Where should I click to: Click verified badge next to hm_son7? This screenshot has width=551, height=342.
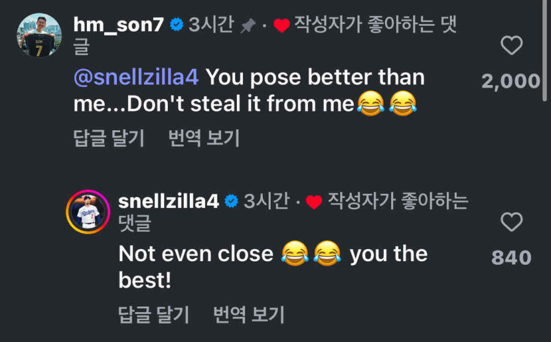tap(176, 26)
